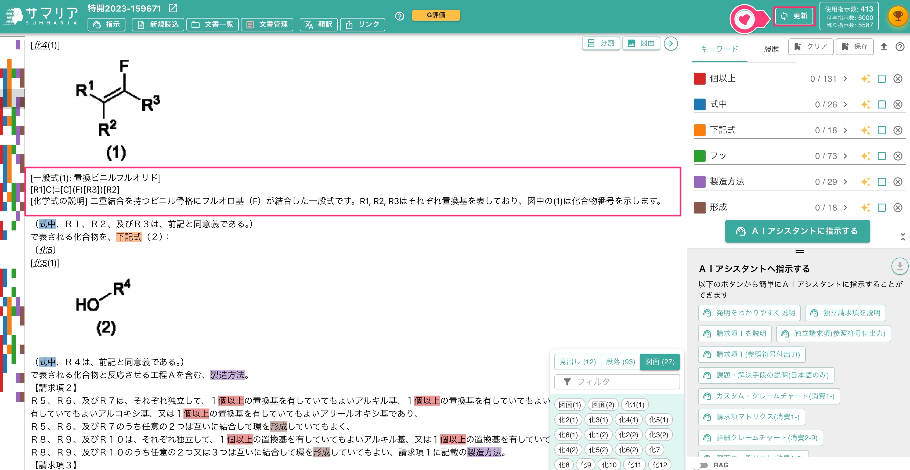Remove keyword 製造方法 with its X icon
Viewport: 910px width, 470px height.
[x=898, y=182]
